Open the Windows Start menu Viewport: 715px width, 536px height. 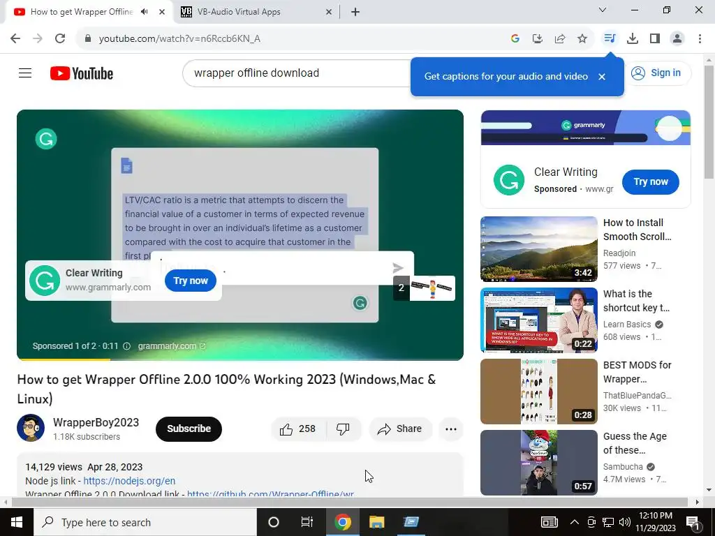tap(17, 522)
